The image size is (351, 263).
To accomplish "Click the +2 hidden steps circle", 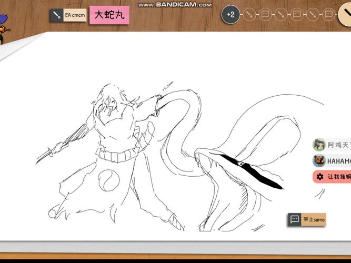I will click(x=230, y=15).
